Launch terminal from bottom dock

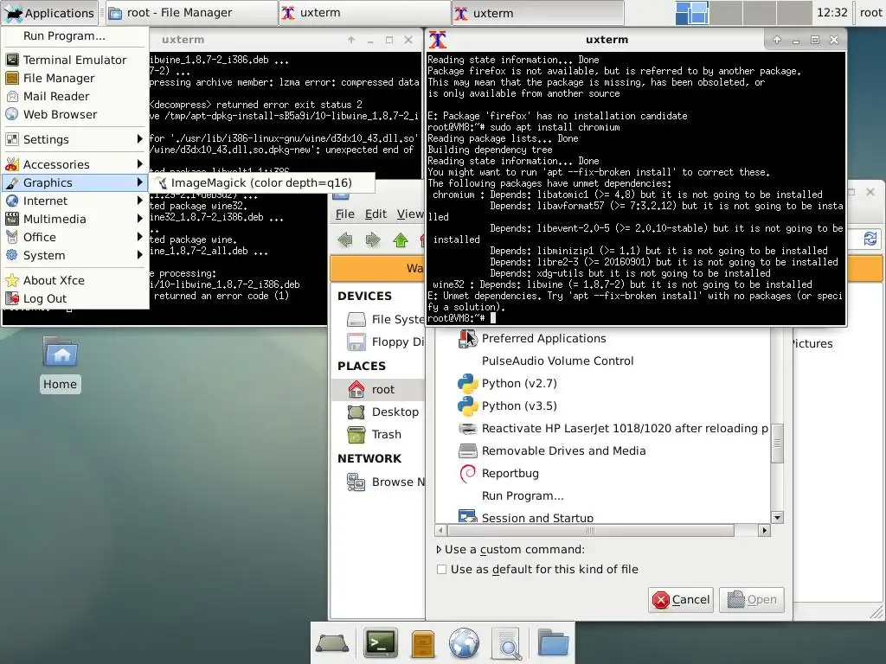coord(381,643)
